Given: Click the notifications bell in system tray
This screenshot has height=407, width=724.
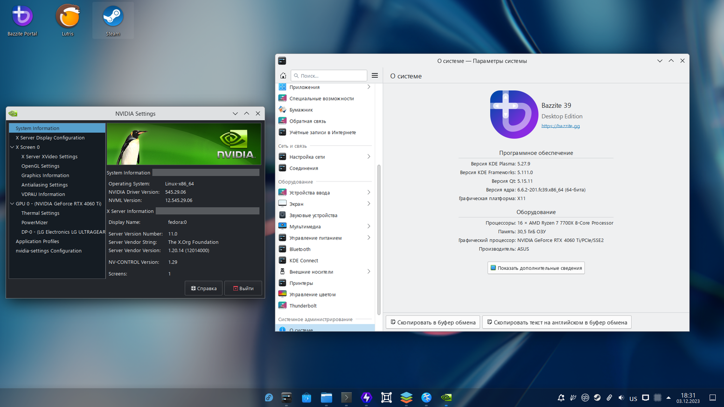Looking at the screenshot, I should (x=561, y=398).
